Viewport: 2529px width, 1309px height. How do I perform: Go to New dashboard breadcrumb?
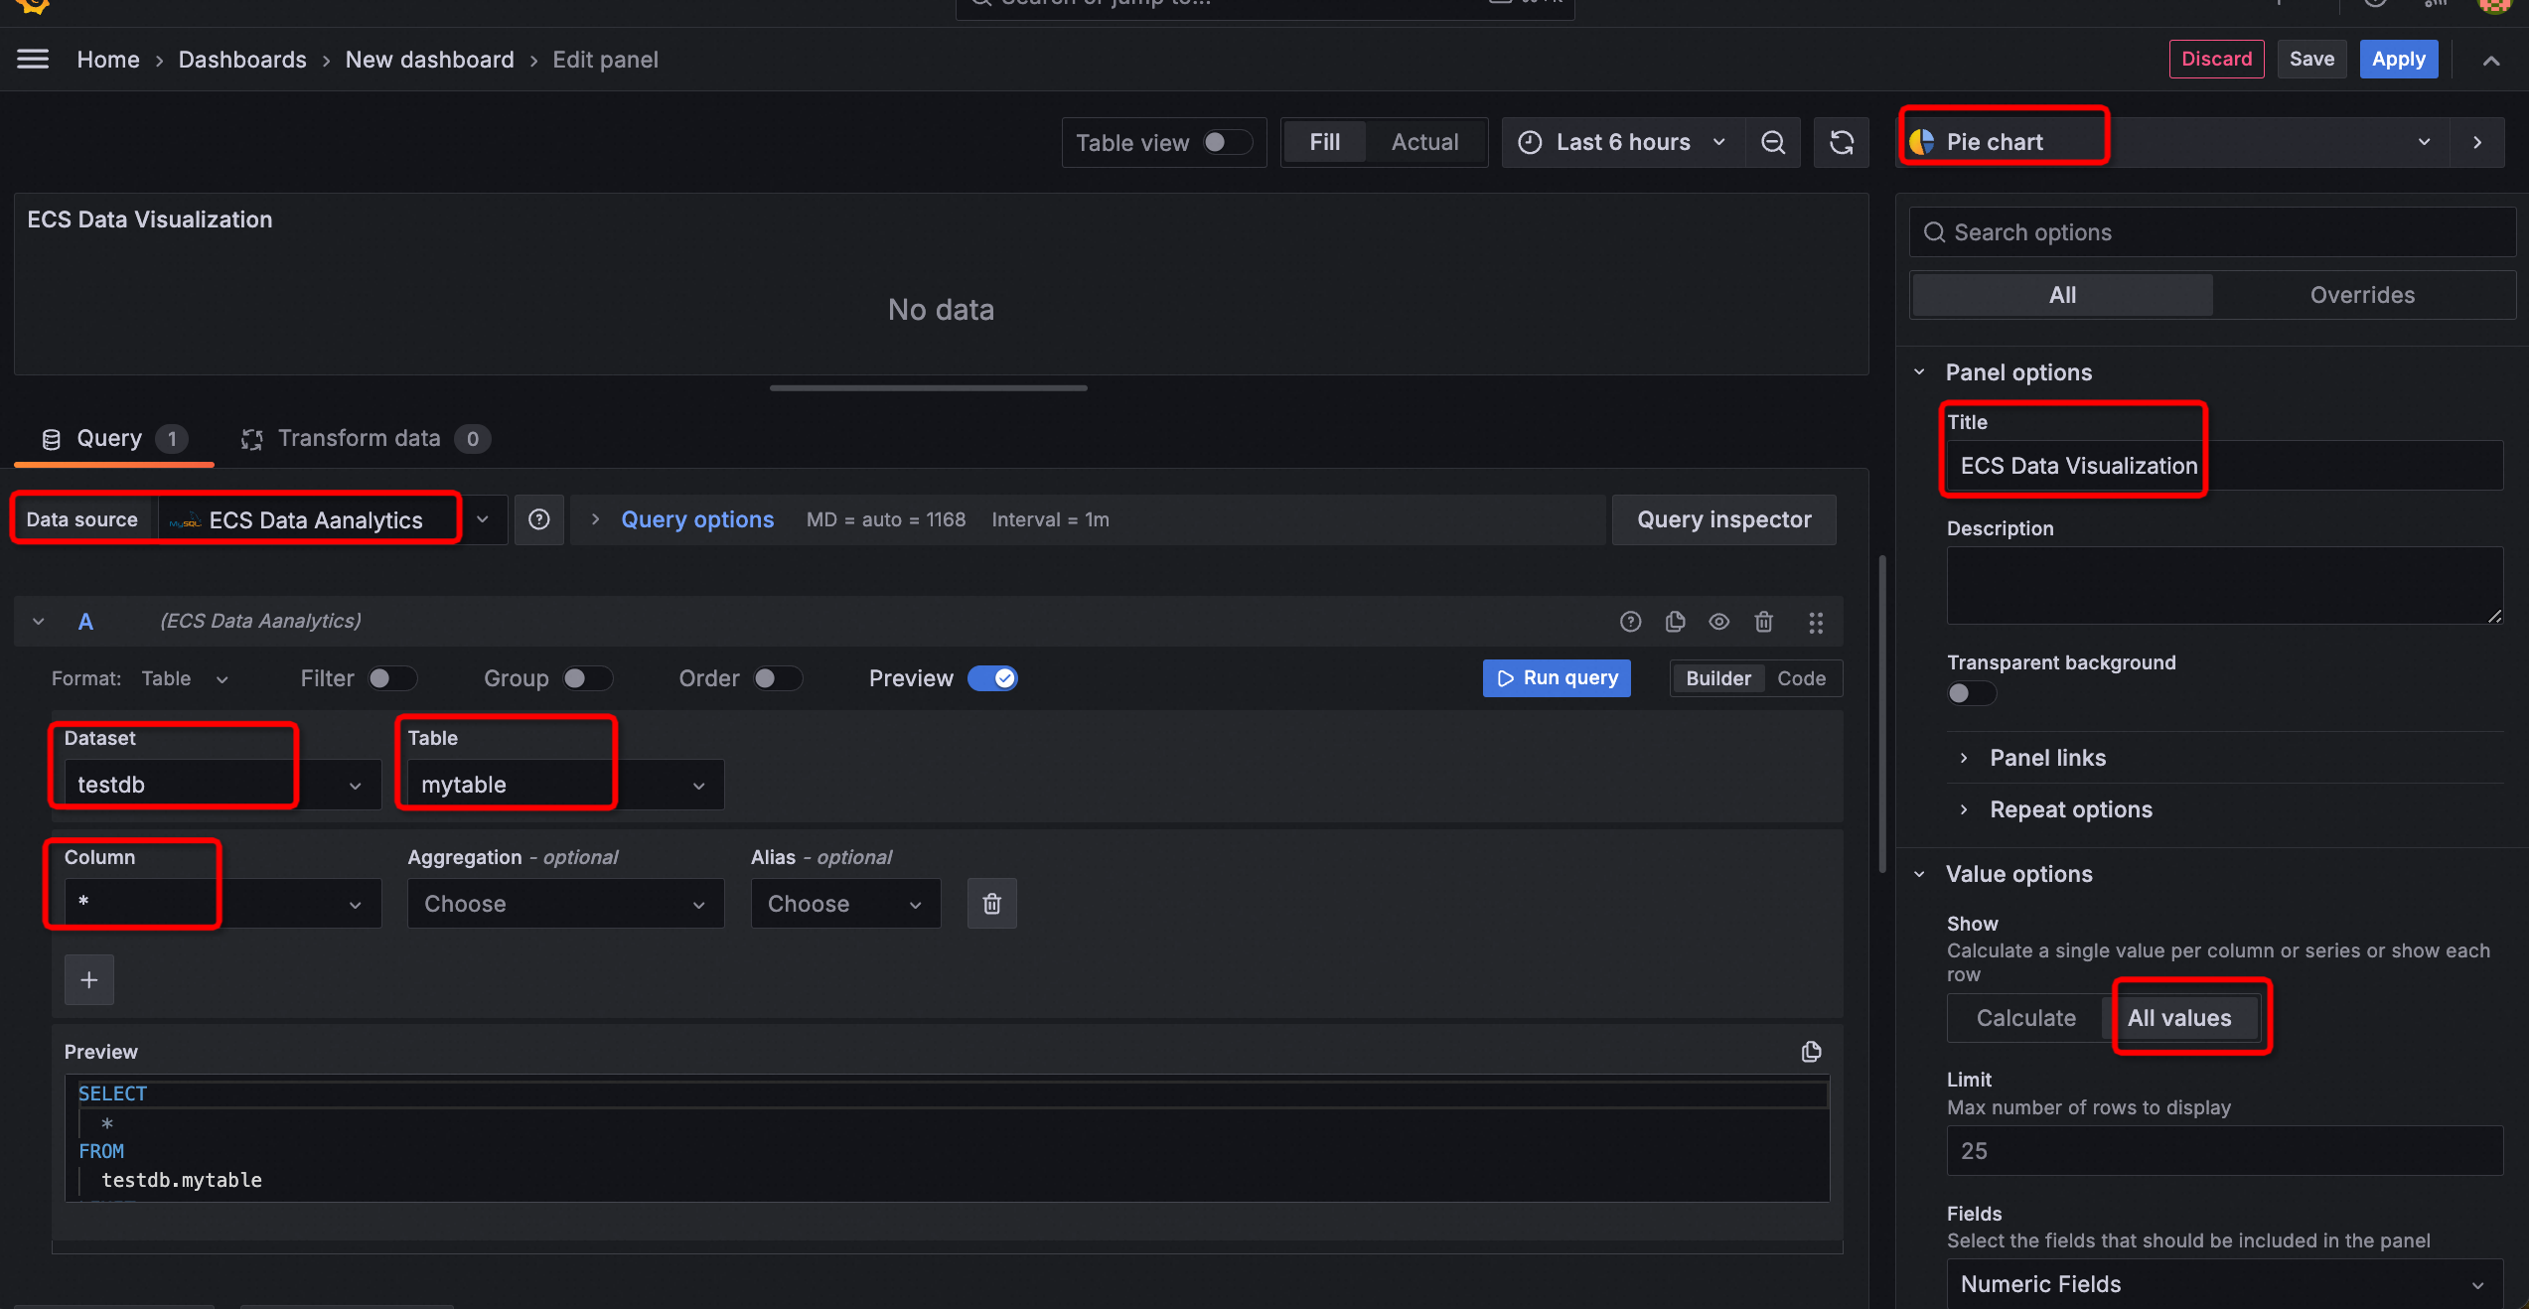pyautogui.click(x=429, y=60)
